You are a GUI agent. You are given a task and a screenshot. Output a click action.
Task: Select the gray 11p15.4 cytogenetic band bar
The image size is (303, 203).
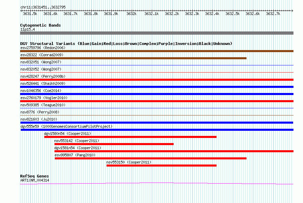[157, 33]
